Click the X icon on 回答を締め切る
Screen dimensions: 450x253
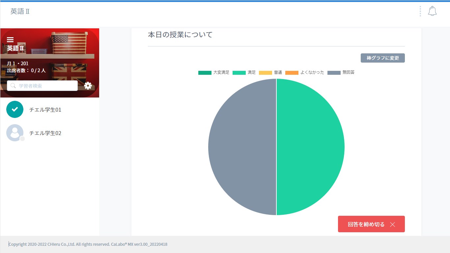[392, 224]
